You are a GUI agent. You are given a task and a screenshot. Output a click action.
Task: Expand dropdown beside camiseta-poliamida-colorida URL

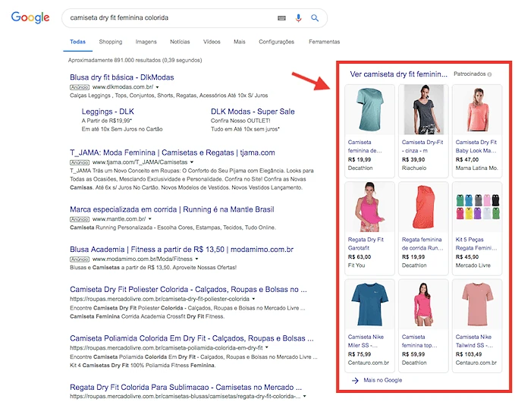click(x=267, y=348)
